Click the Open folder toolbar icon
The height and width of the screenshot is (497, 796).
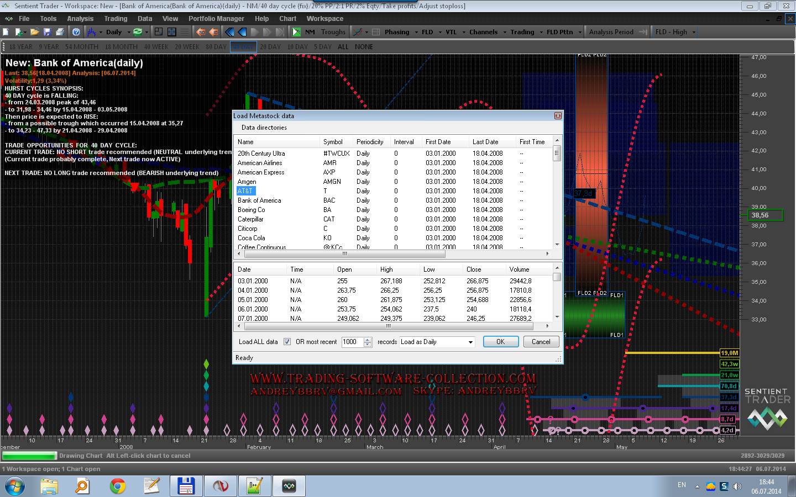point(34,32)
